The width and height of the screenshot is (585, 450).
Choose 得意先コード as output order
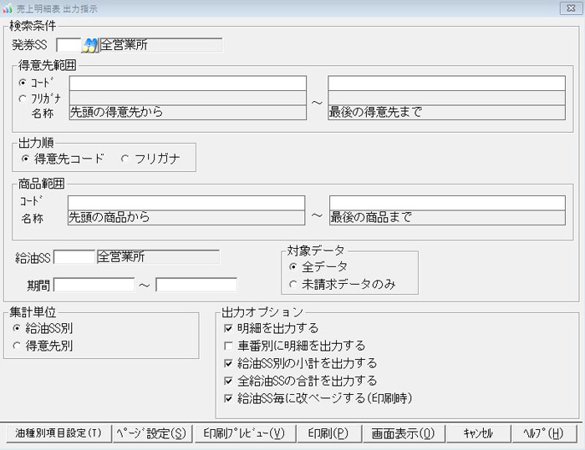[x=26, y=158]
